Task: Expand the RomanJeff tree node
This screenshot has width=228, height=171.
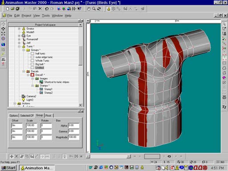Action: (19, 39)
